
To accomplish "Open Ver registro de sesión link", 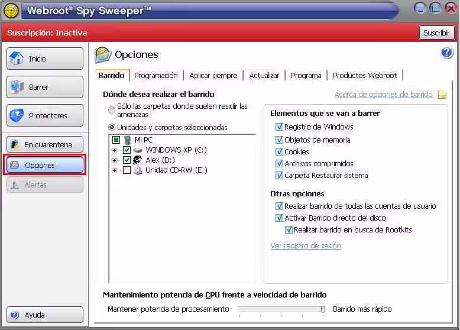I will 305,246.
